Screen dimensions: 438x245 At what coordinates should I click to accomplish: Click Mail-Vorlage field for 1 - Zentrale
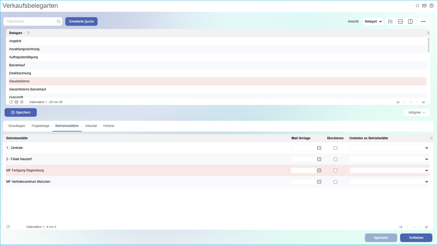click(x=303, y=148)
